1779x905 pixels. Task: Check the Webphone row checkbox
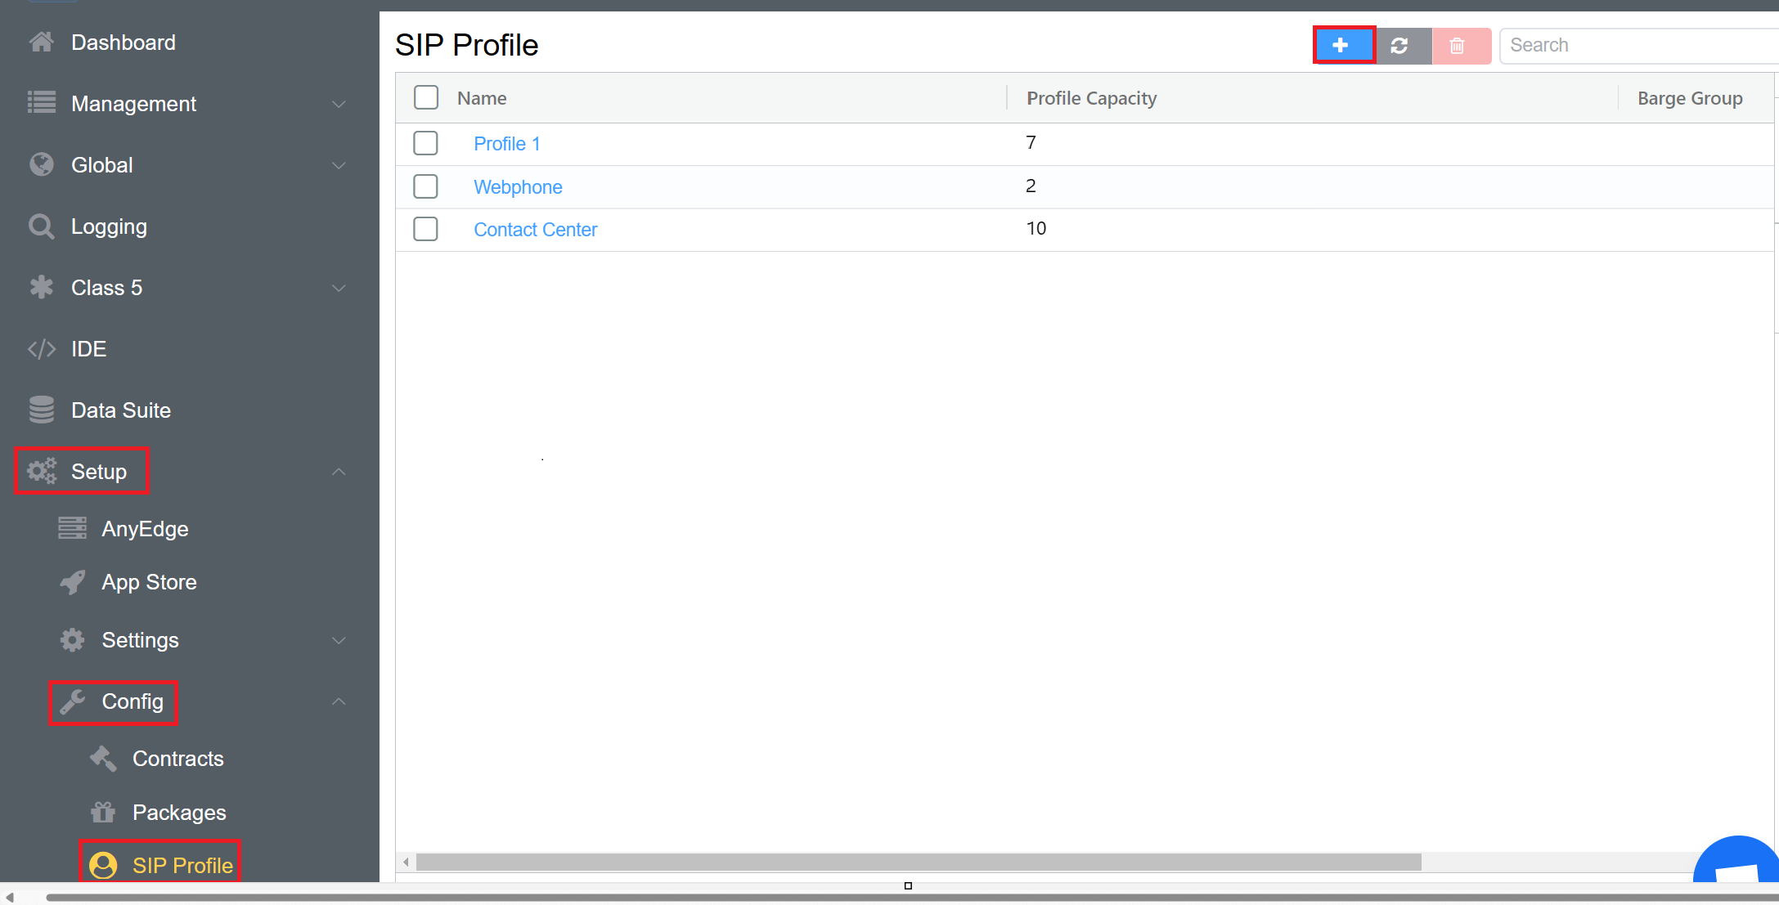click(x=425, y=186)
